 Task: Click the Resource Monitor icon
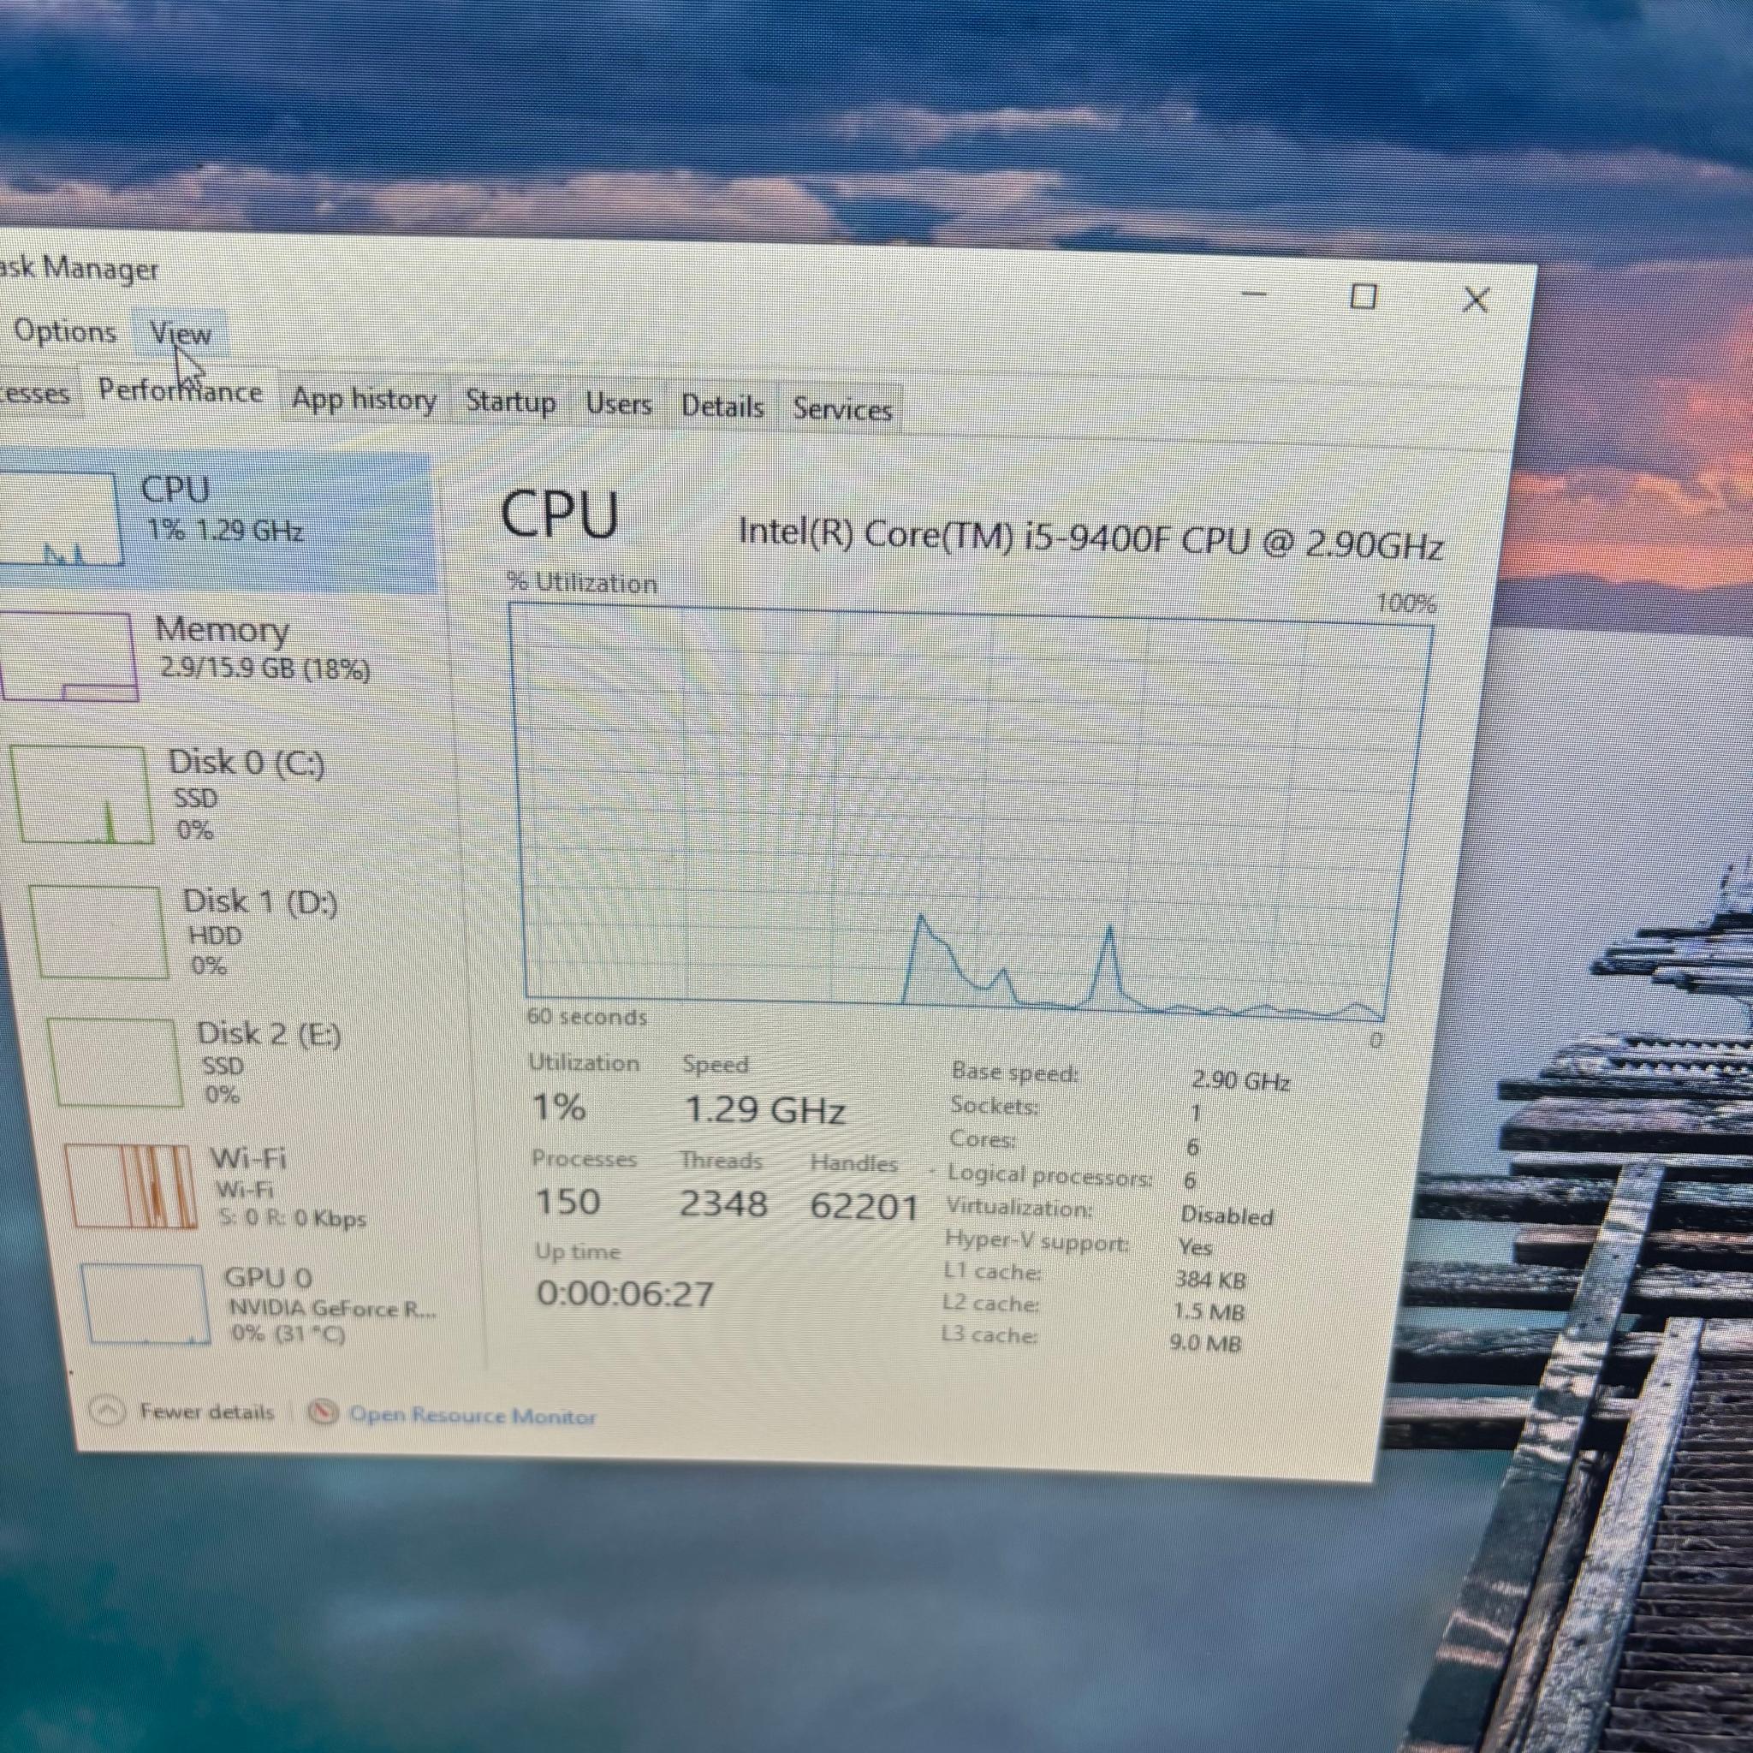322,1412
